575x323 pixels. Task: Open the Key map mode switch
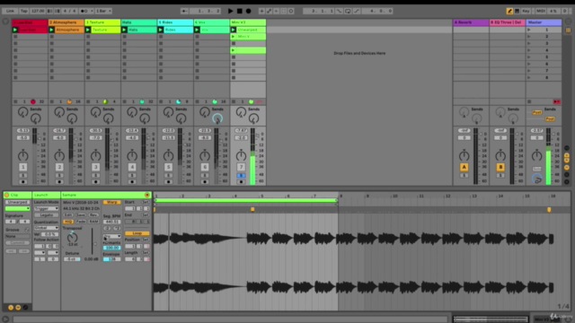[526, 11]
